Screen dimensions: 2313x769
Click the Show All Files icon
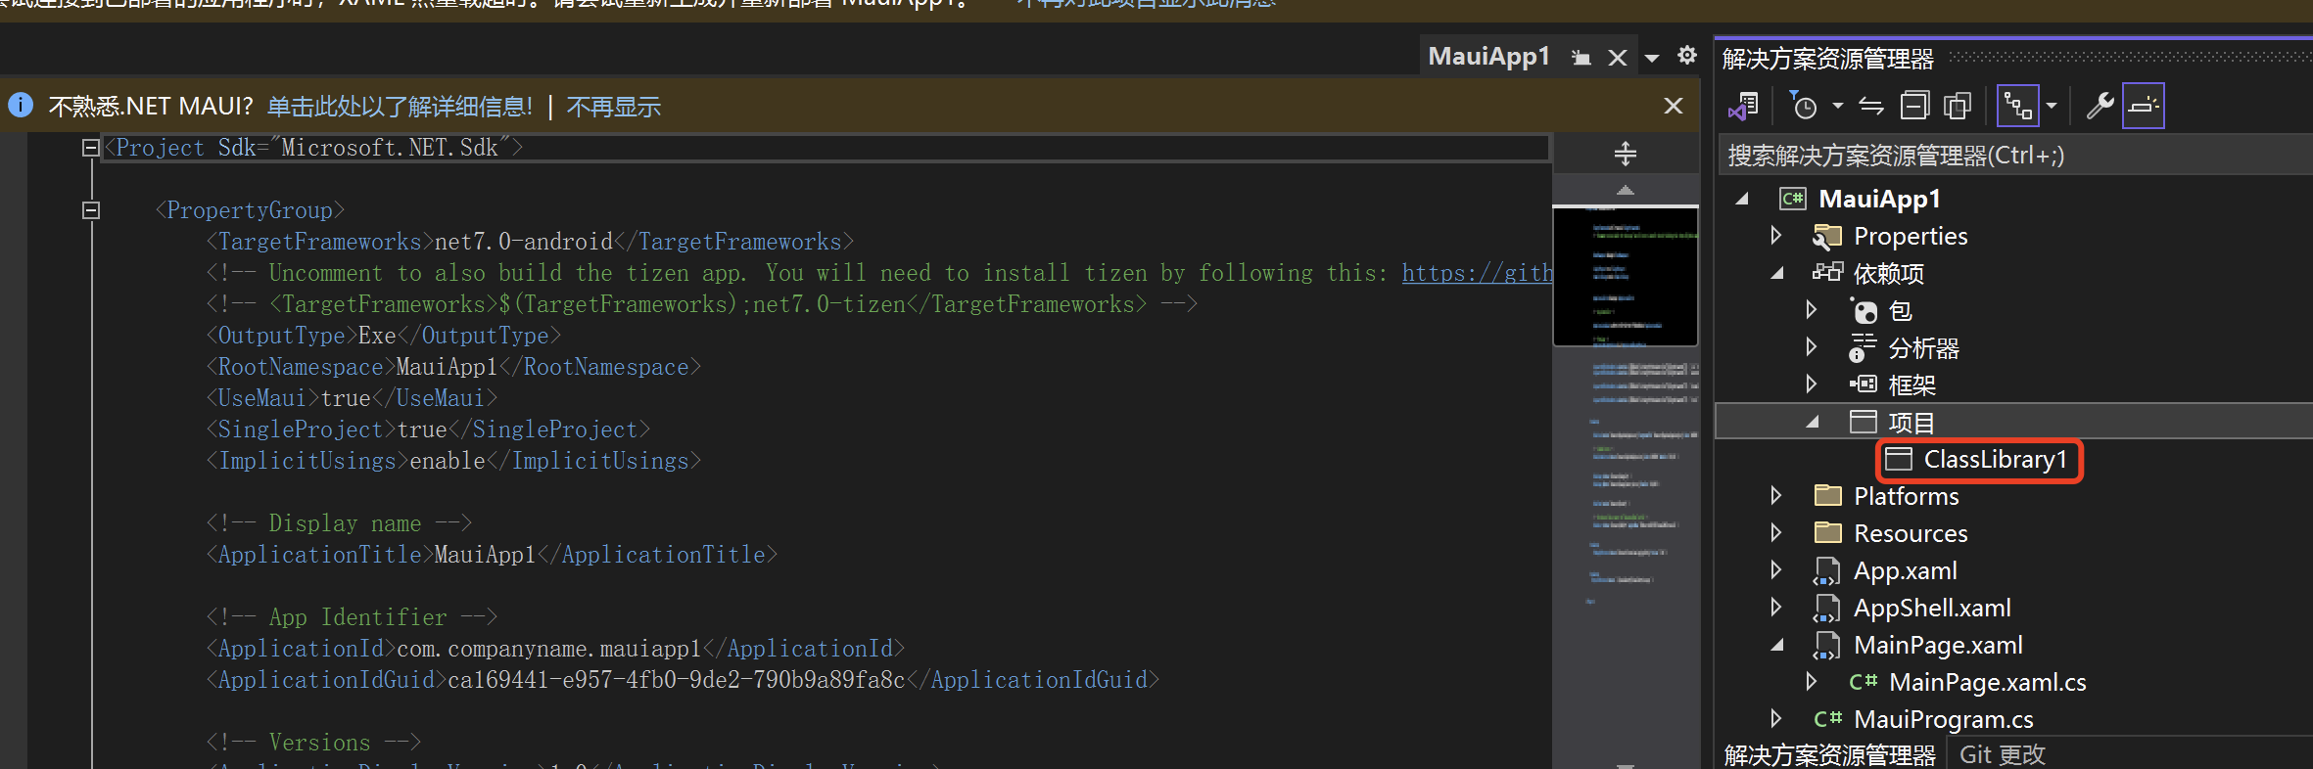click(1958, 106)
